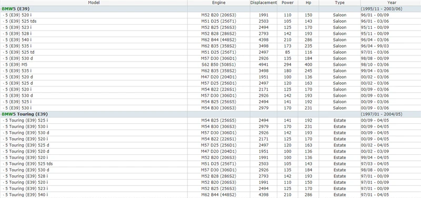Click the 85 power value

(287, 52)
